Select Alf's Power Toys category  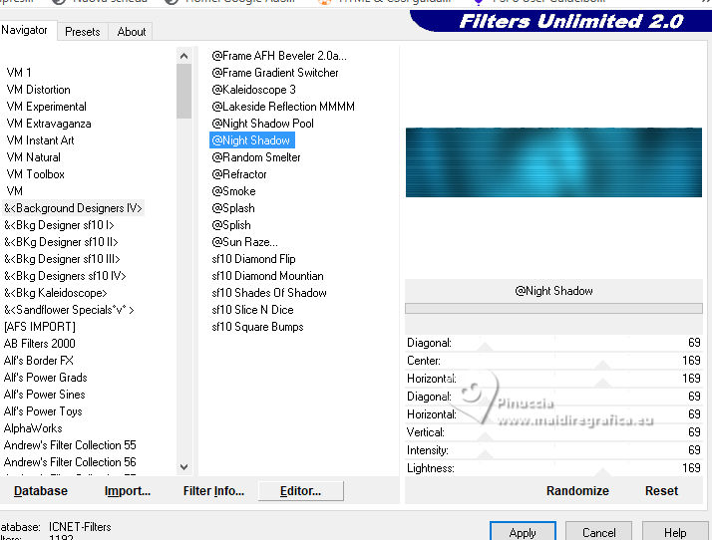pyautogui.click(x=43, y=411)
